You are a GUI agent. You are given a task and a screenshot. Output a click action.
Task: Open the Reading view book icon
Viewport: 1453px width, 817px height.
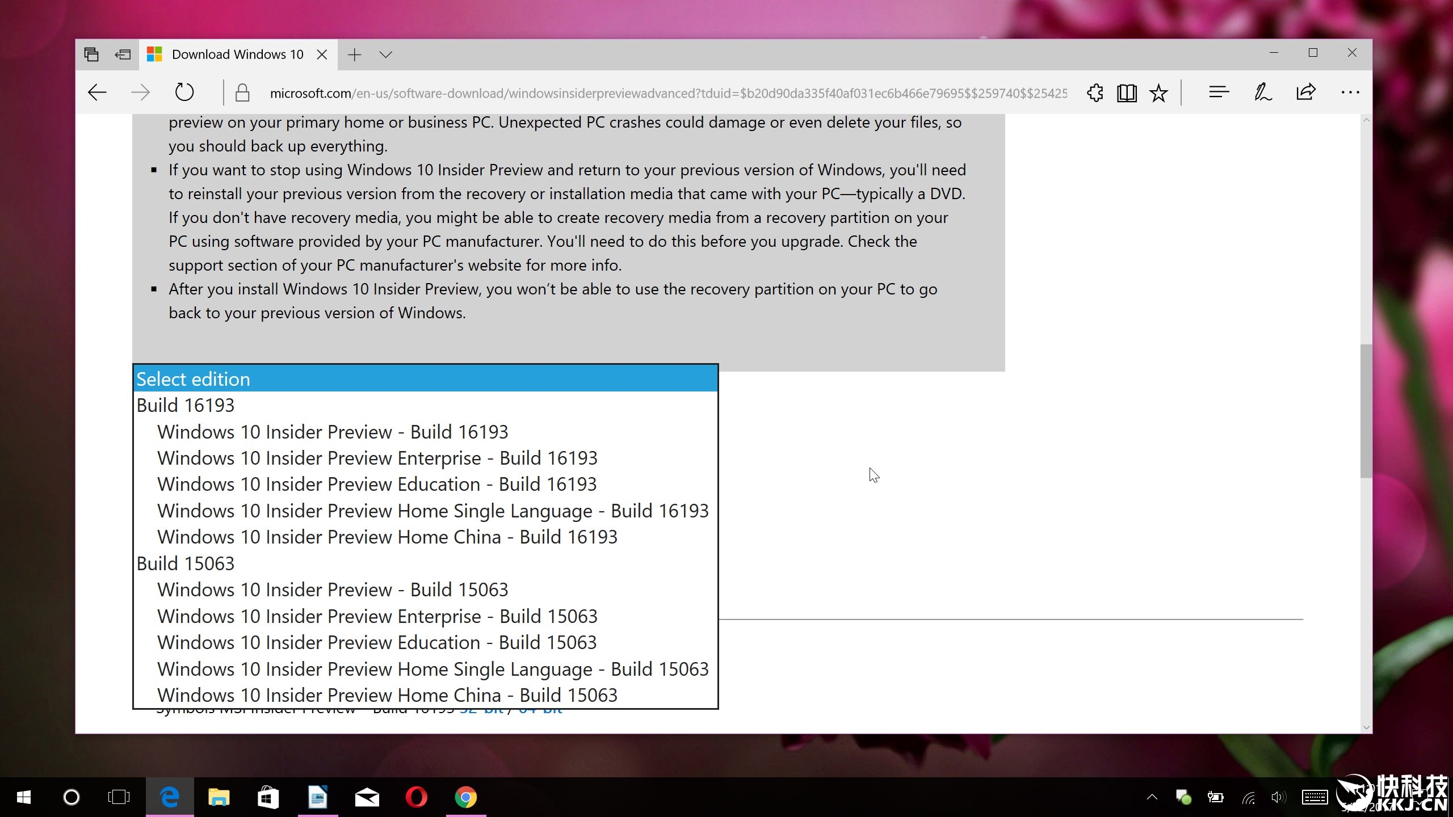point(1127,92)
